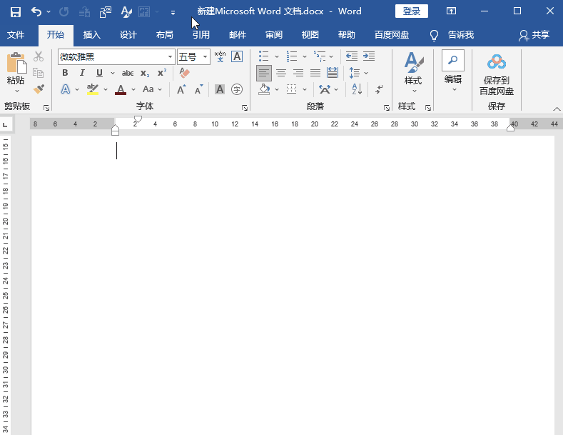Toggle character shading

tap(220, 89)
